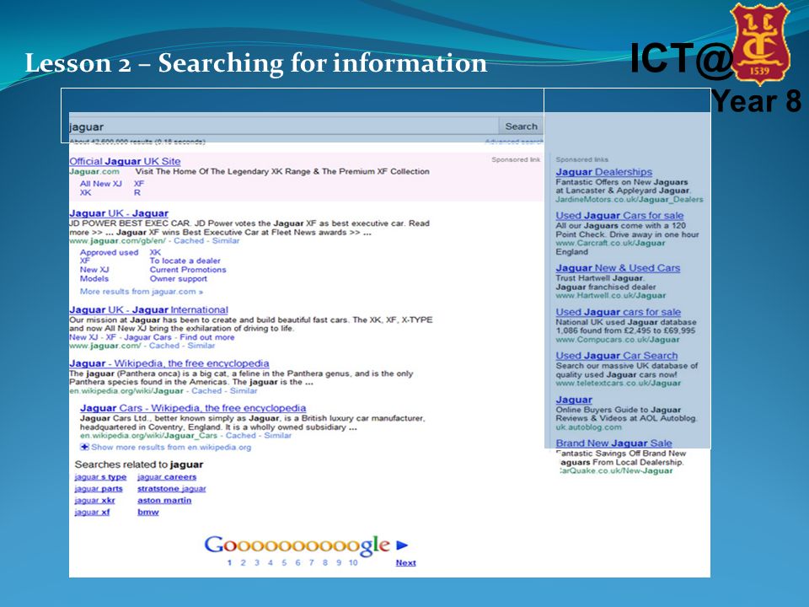Open Jaguar - Wikipedia, the free encyclopedia
This screenshot has width=809, height=607.
click(x=169, y=363)
